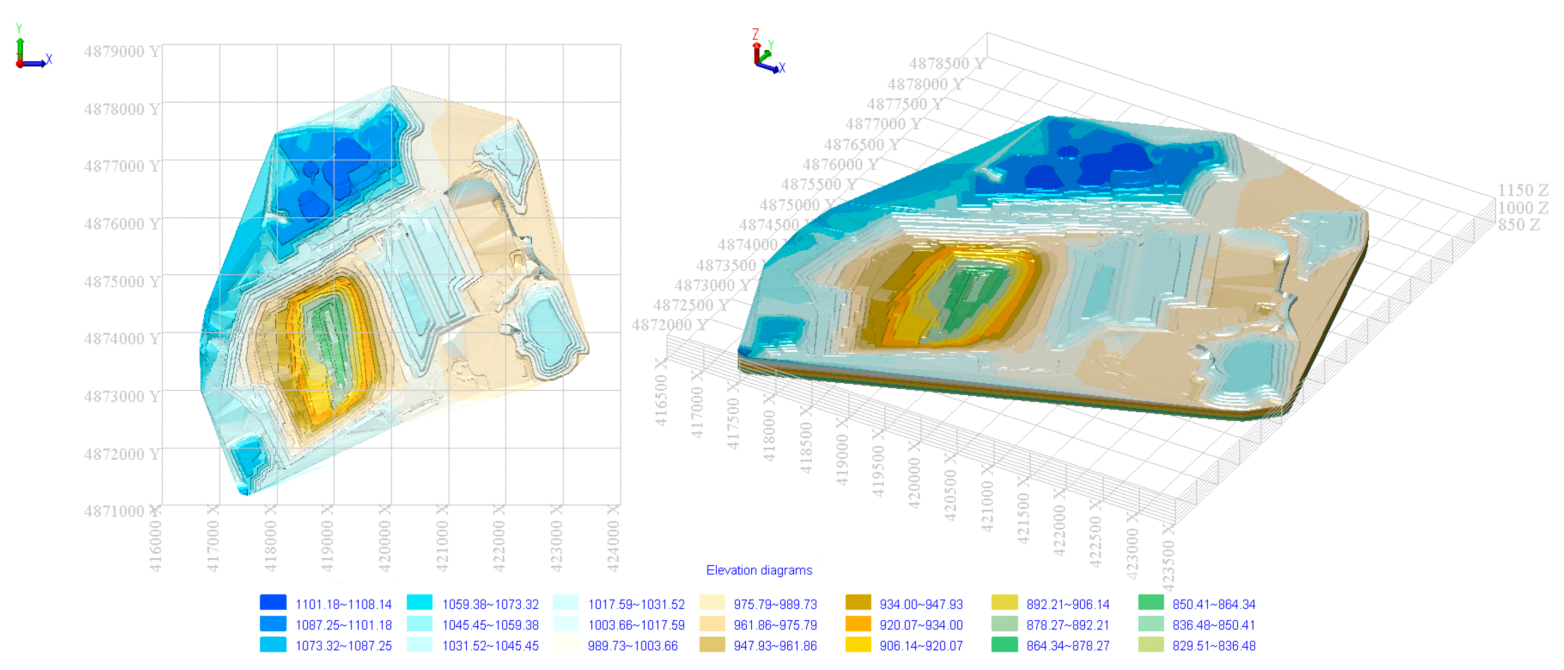Viewport: 1564px width, 670px height.
Task: Click the 850.41~864.34 green swatch
Action: 1151,603
